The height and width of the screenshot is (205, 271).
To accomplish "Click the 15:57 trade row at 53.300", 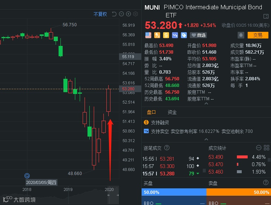I will point(171,166).
